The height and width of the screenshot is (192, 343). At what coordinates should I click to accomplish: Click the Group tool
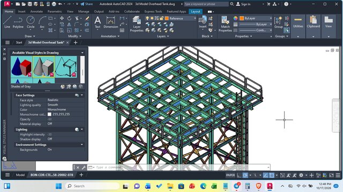(x=278, y=22)
